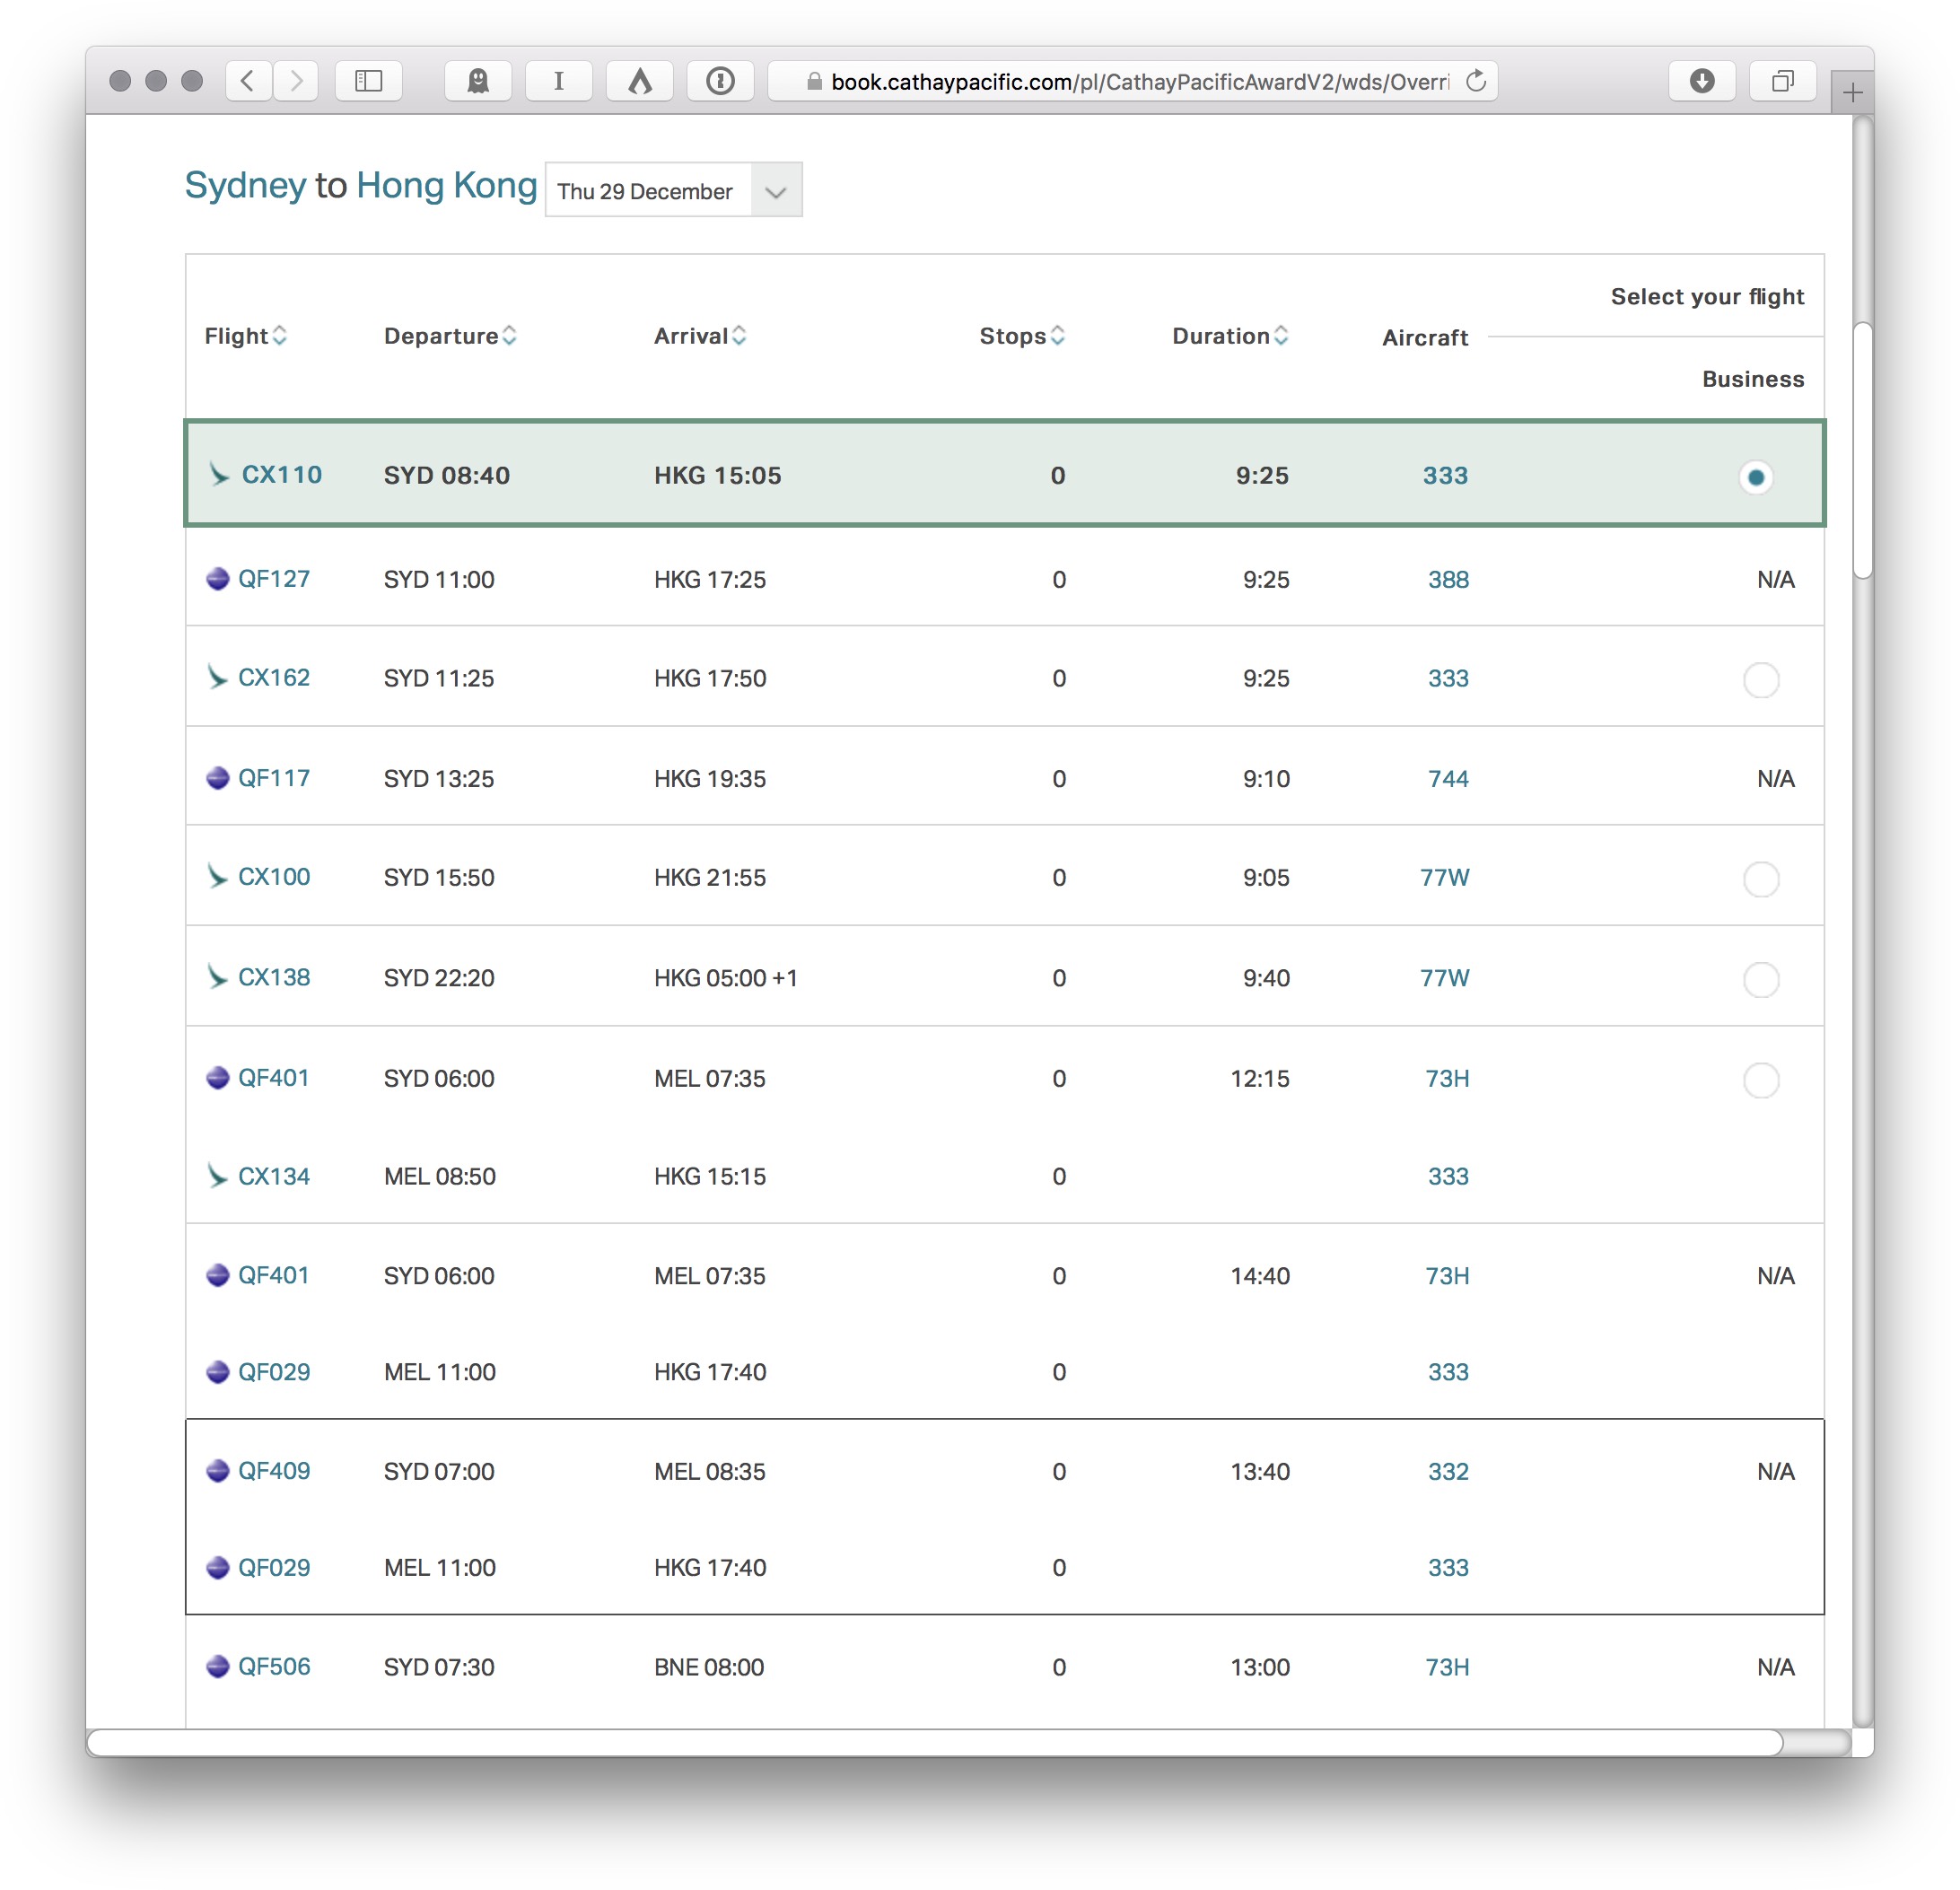This screenshot has width=1960, height=1890.
Task: Click the Safari address bar URL
Action: coord(1140,81)
